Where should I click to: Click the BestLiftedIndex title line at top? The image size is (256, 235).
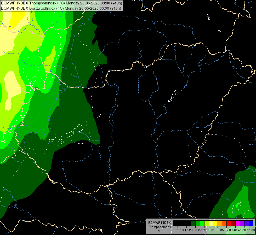coord(61,8)
